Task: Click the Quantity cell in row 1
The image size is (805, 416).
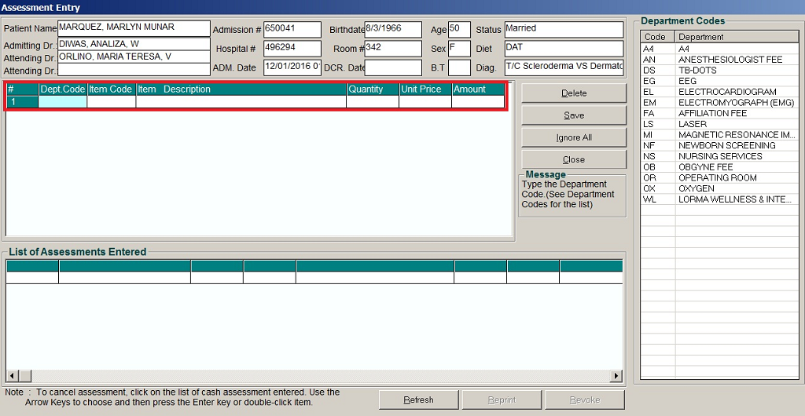Action: point(372,102)
